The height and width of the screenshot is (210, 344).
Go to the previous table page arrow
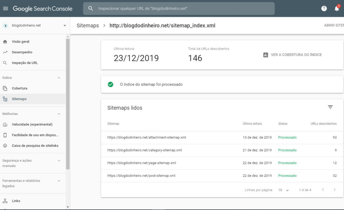pyautogui.click(x=323, y=190)
